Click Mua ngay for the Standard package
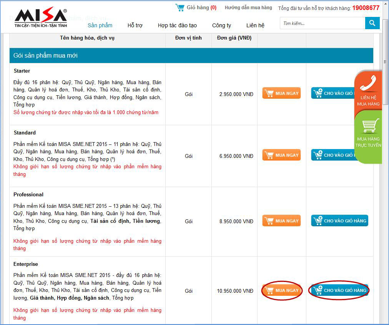 [x=281, y=155]
